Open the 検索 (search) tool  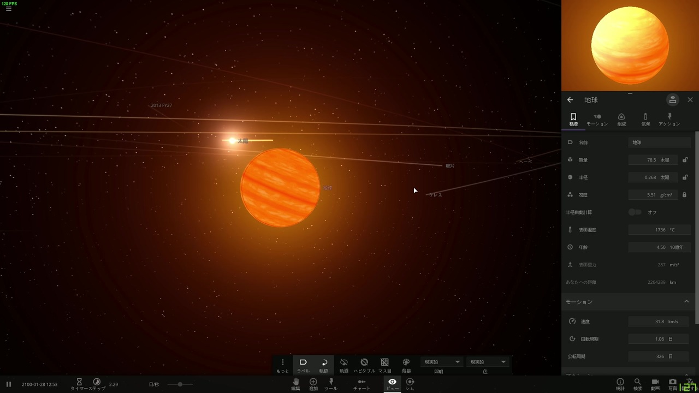point(637,385)
